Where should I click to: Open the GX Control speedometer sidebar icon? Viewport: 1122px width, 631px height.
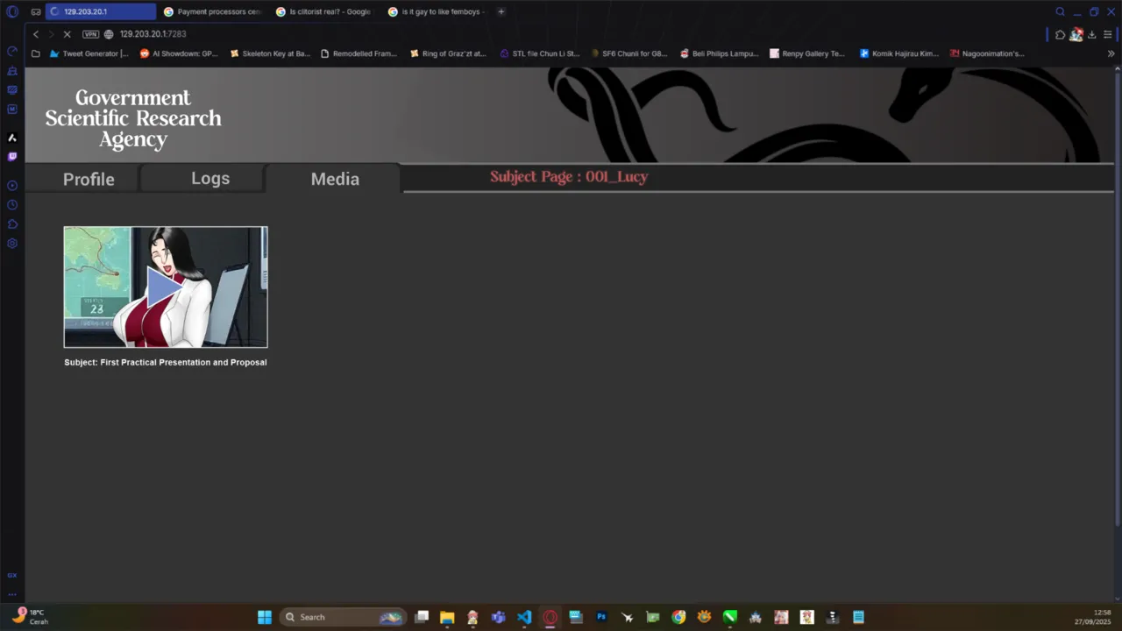click(12, 52)
